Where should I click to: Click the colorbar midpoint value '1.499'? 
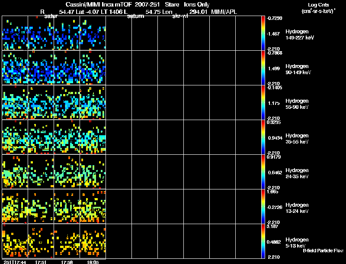tap(274, 68)
